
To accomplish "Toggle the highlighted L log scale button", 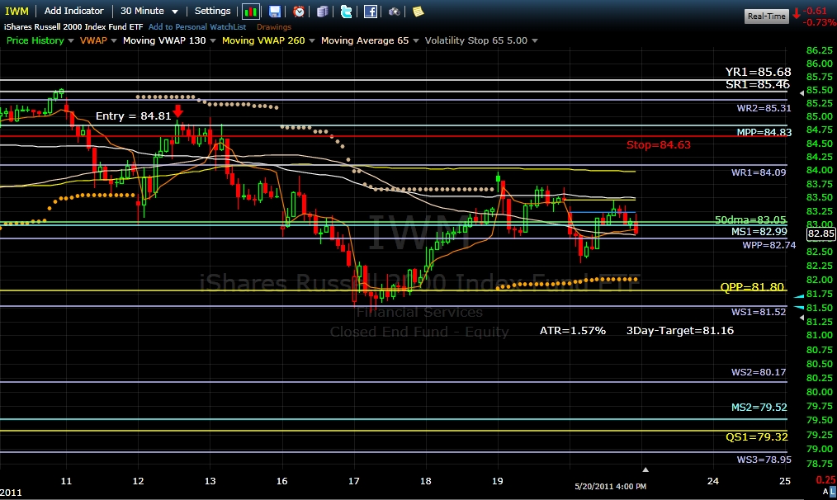I will click(x=833, y=492).
